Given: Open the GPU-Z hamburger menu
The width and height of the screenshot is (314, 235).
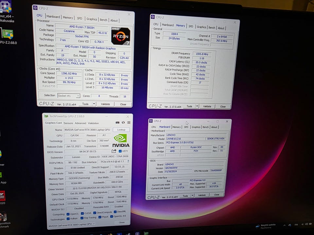Looking at the screenshot, I should (x=129, y=122).
